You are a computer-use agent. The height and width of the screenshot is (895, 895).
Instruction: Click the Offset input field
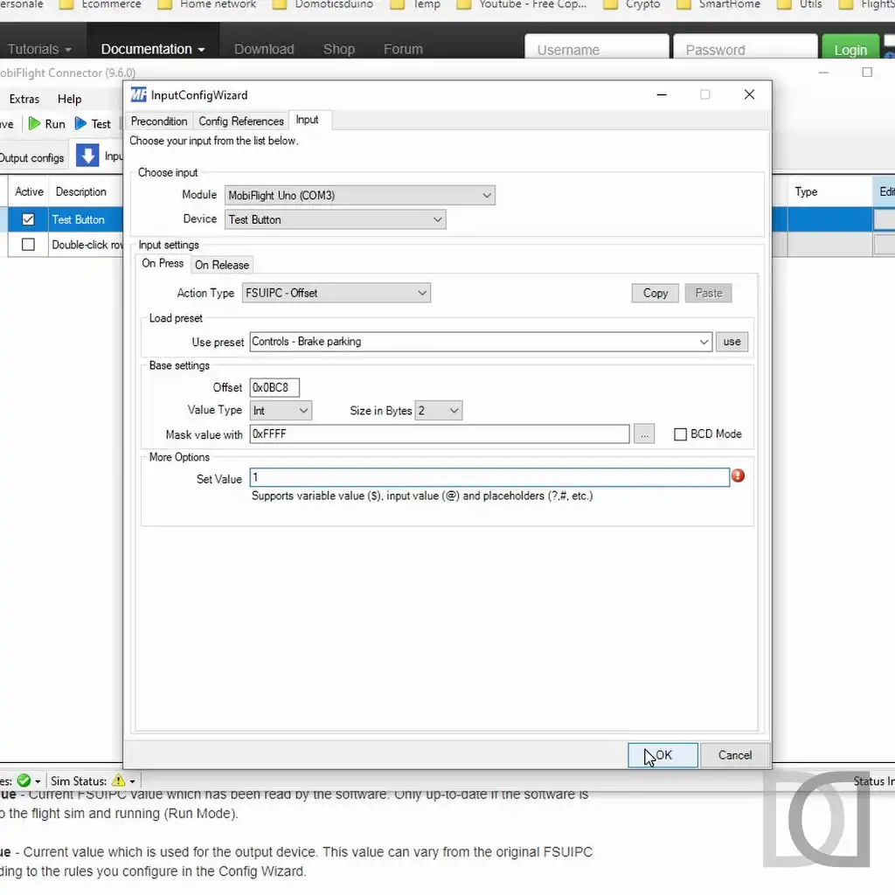[x=274, y=387]
